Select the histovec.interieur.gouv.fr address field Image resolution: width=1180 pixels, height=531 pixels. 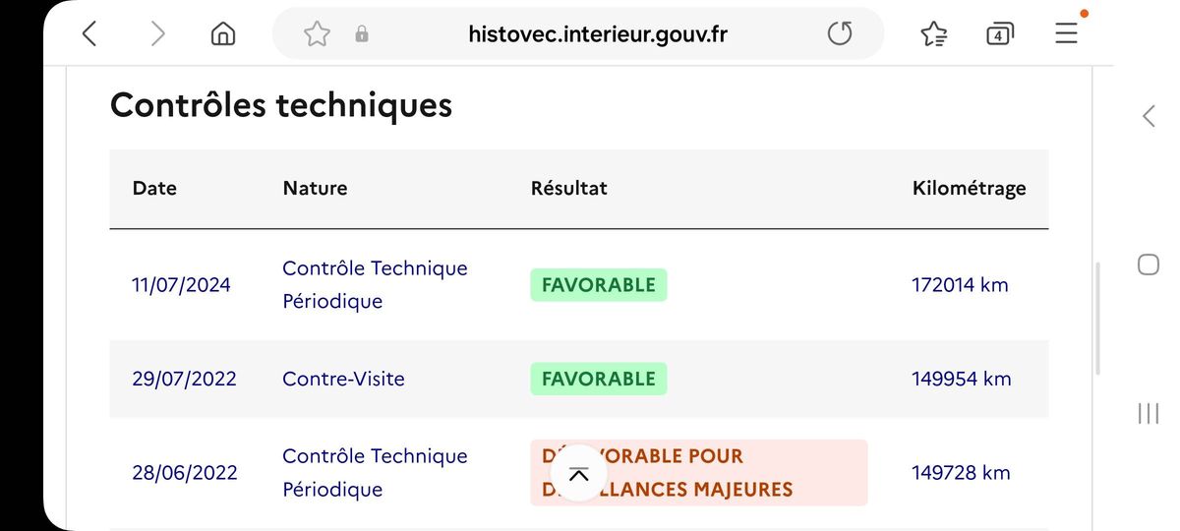tap(598, 35)
